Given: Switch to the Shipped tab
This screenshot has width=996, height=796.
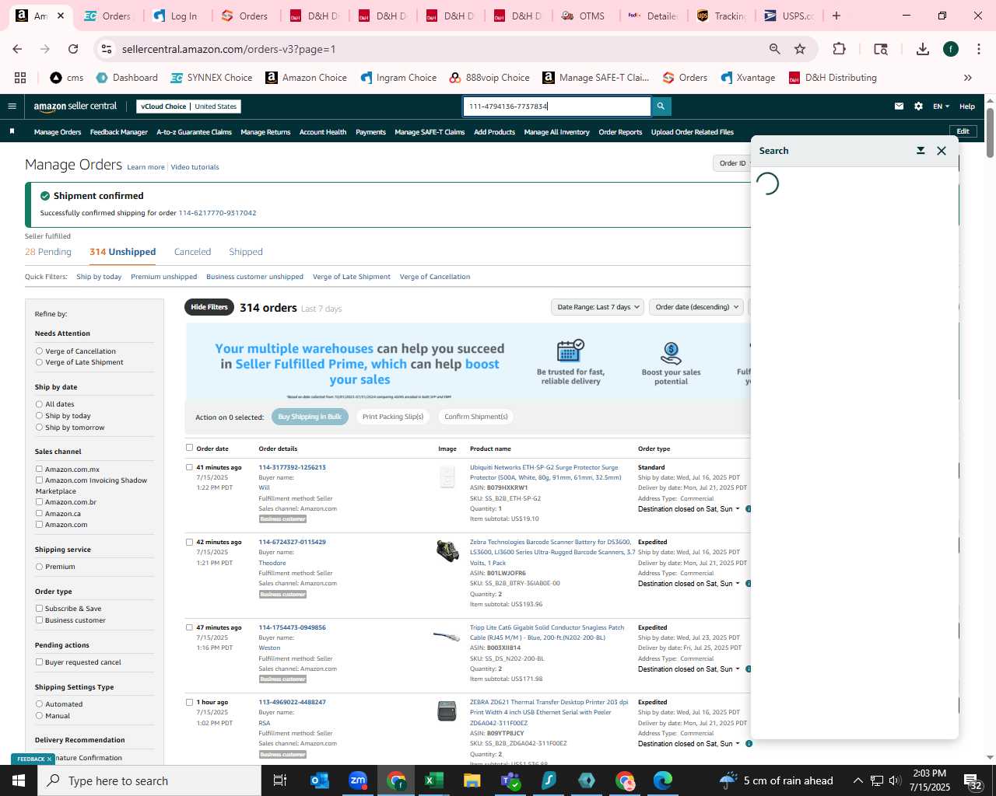Looking at the screenshot, I should [246, 252].
